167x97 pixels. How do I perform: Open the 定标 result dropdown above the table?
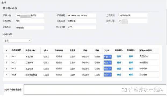pos(17,41)
